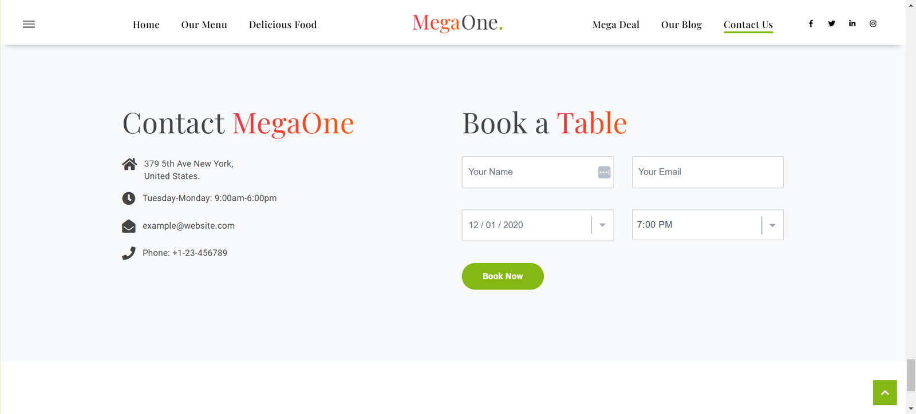Click the MegaOne logo link
Screen dimensions: 916x414
click(x=457, y=23)
